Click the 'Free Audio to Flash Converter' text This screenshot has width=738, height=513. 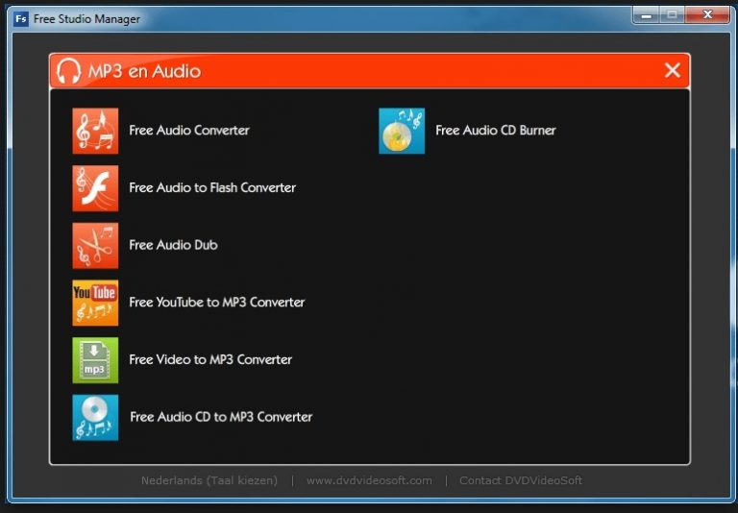click(212, 187)
